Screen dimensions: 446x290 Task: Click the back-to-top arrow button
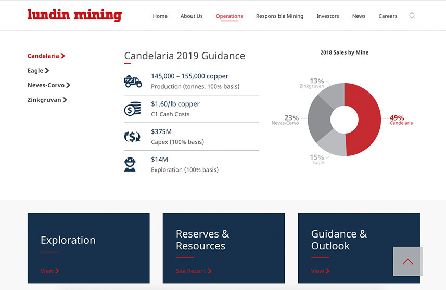click(x=407, y=261)
